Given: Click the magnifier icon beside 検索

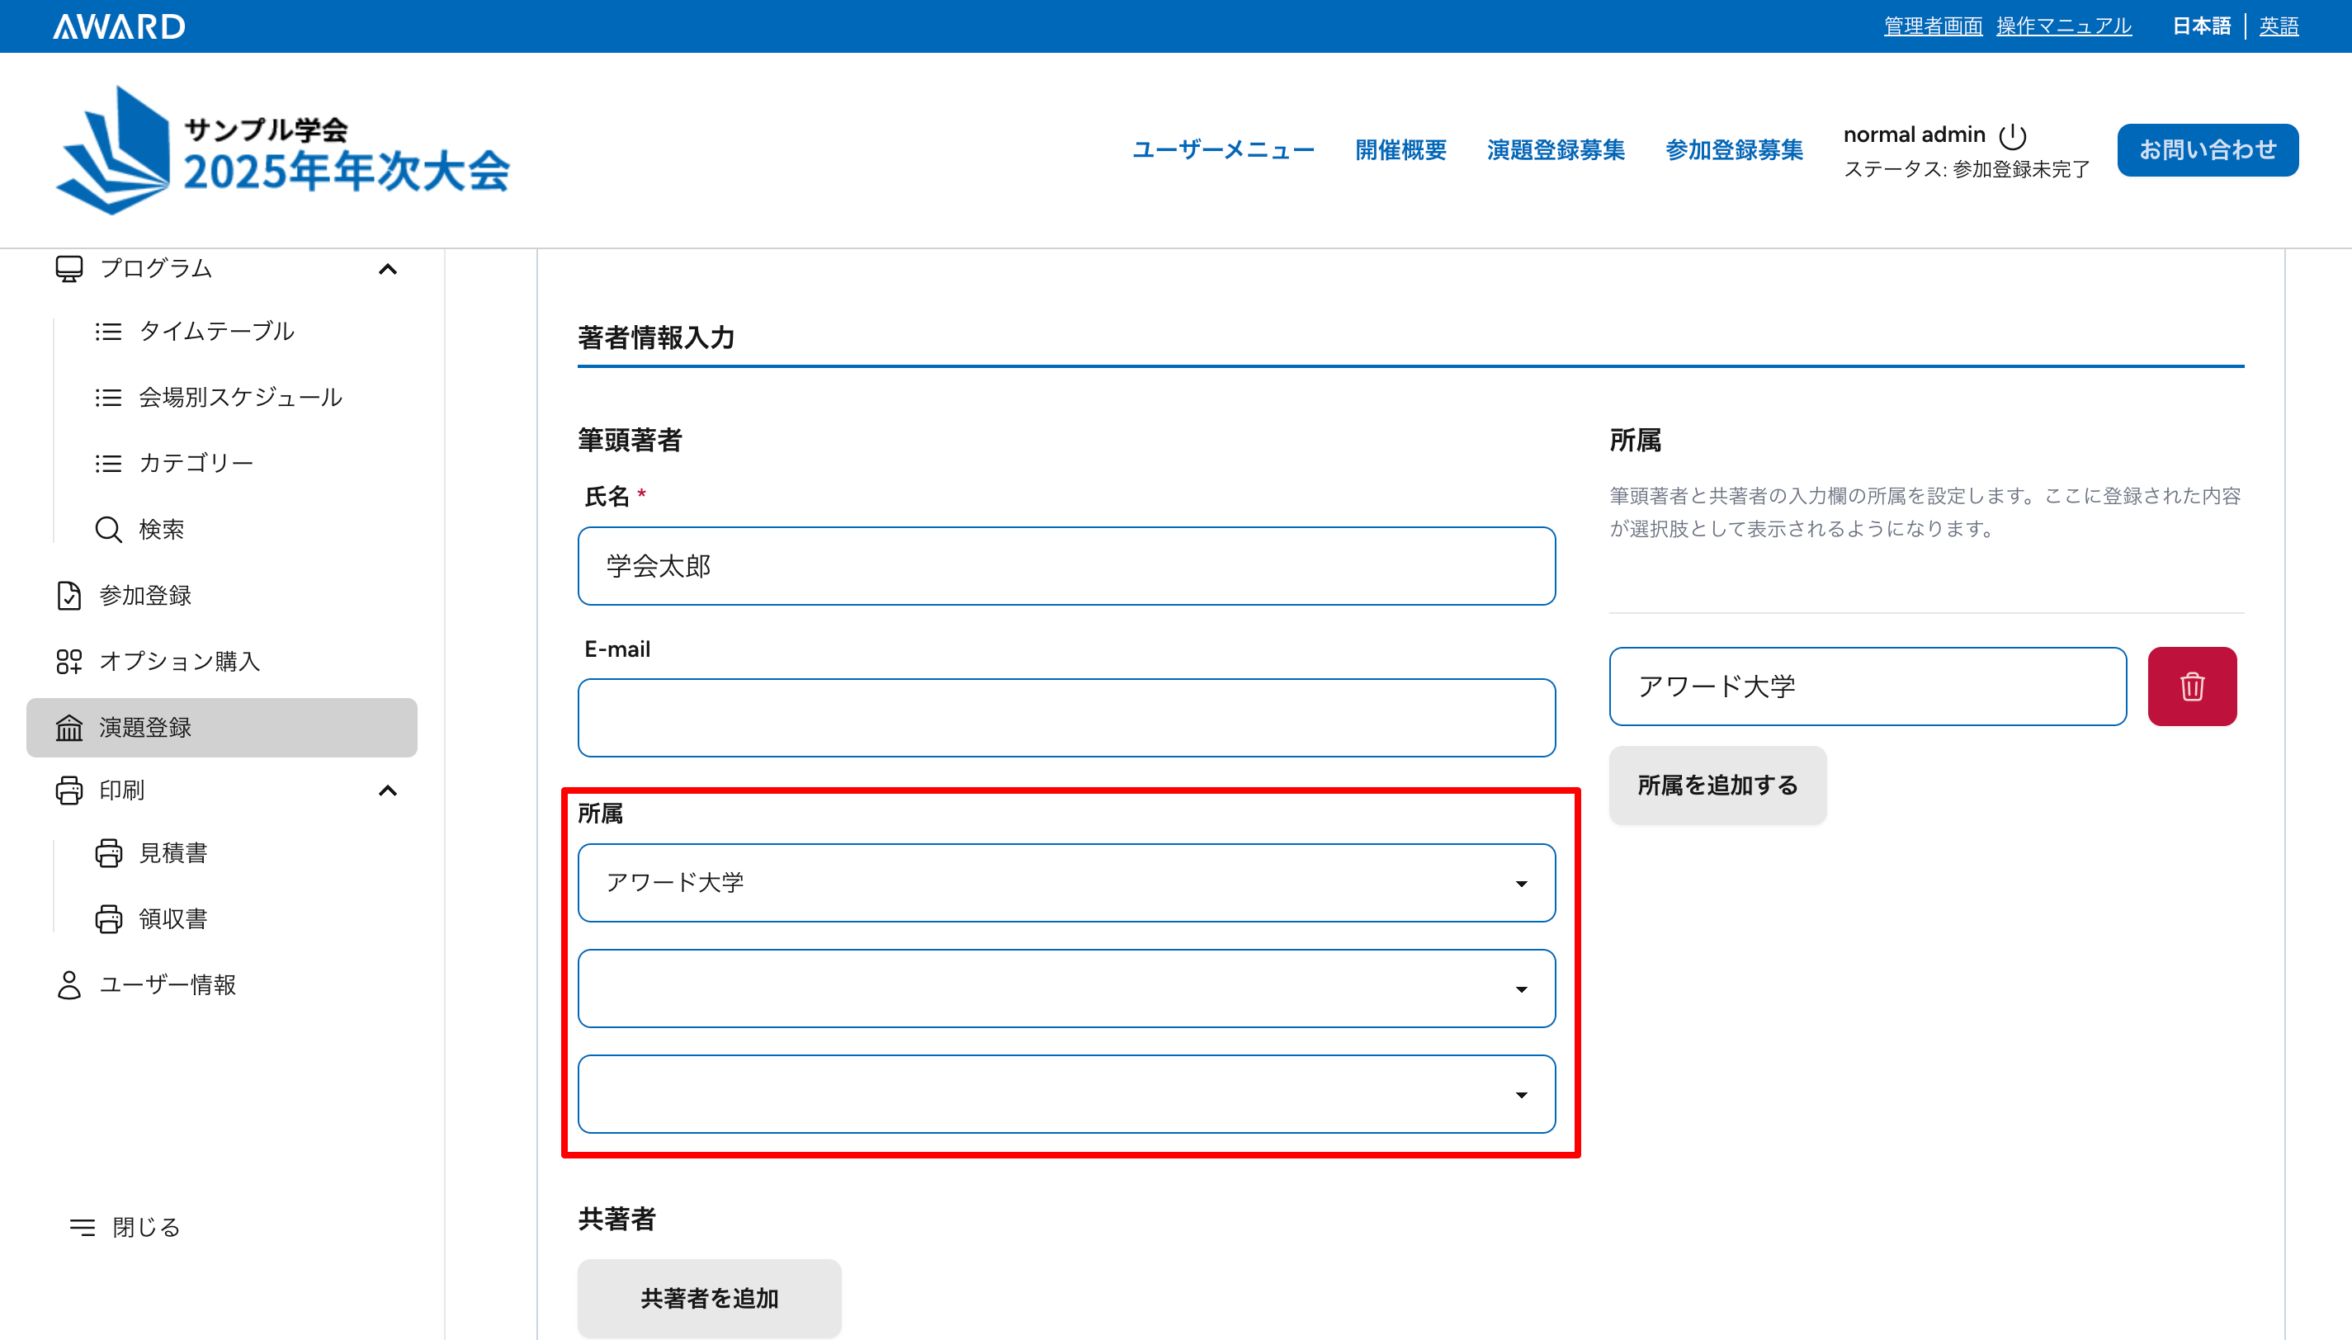Looking at the screenshot, I should (109, 529).
